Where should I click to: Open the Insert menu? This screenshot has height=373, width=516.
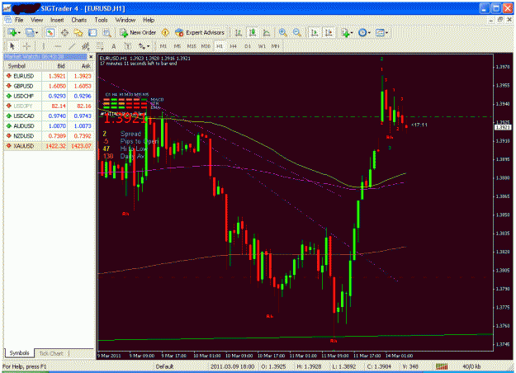click(57, 20)
